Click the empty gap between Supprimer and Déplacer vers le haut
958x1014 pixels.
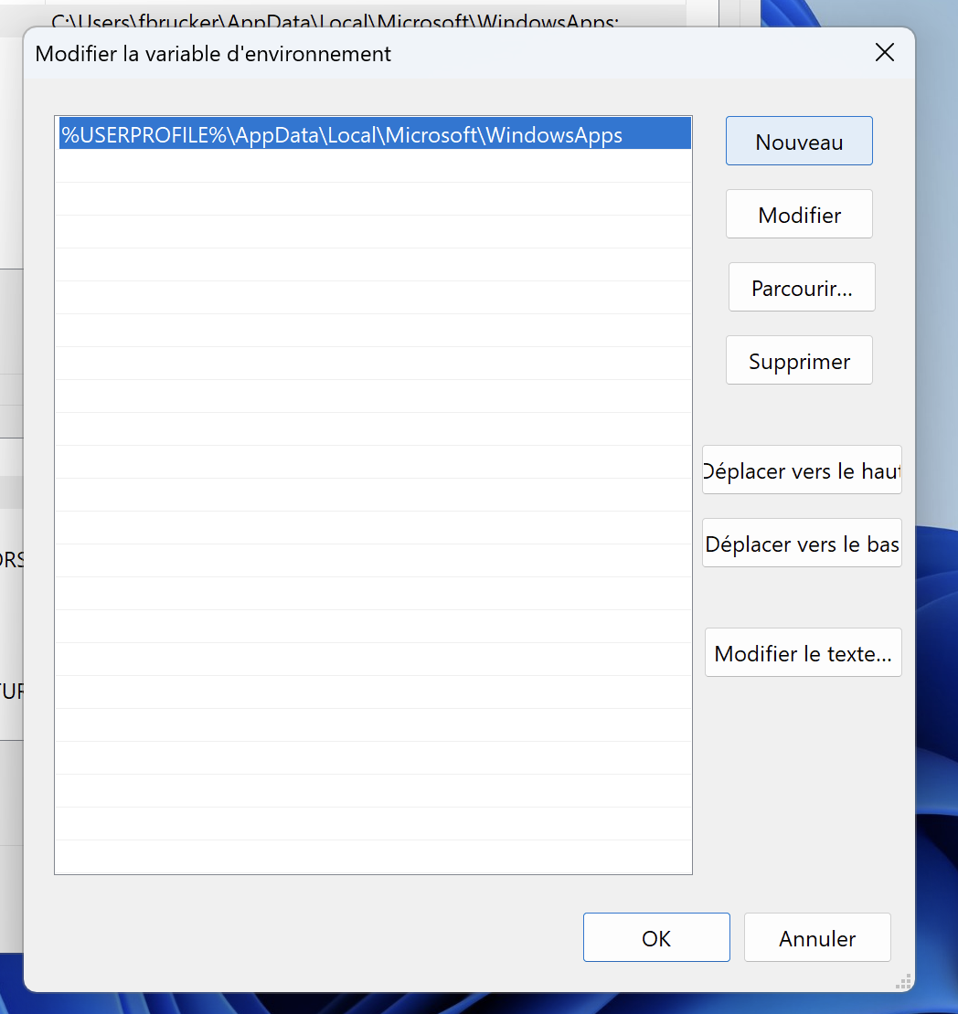799,415
